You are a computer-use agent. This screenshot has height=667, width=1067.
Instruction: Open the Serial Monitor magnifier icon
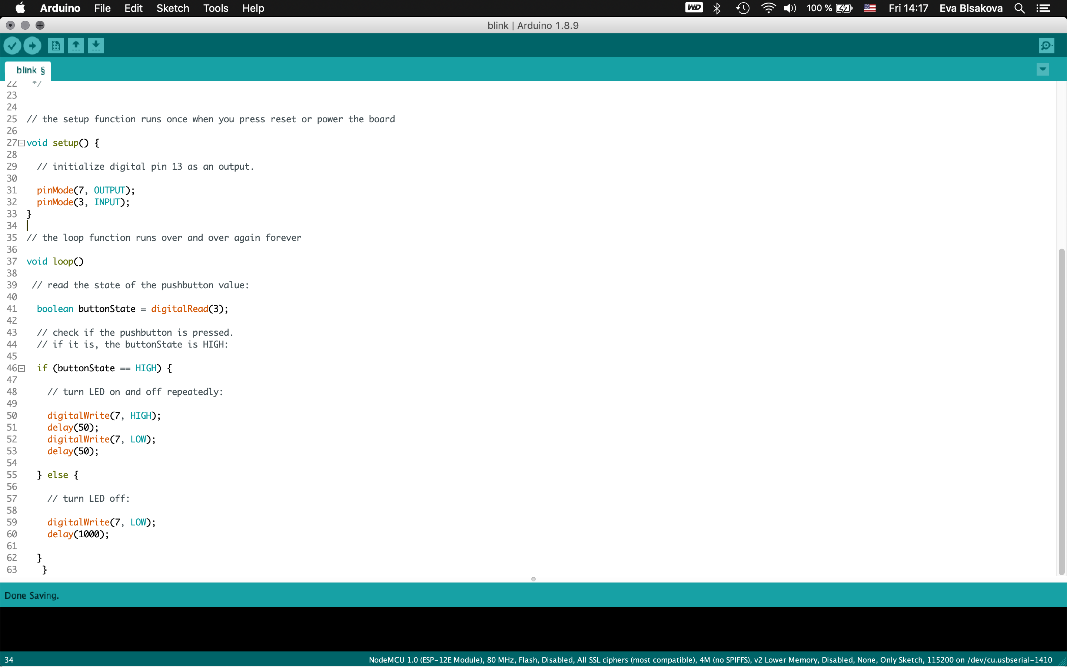1046,46
